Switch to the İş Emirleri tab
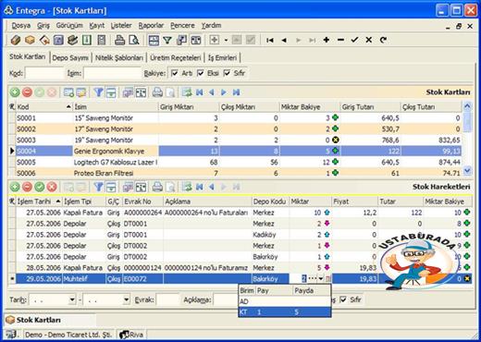 222,57
